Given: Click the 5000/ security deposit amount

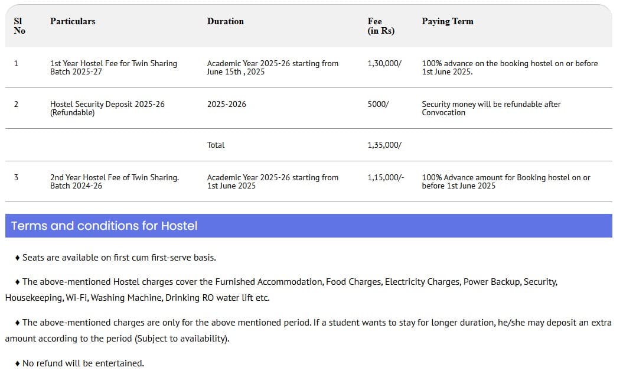Looking at the screenshot, I should tap(378, 104).
